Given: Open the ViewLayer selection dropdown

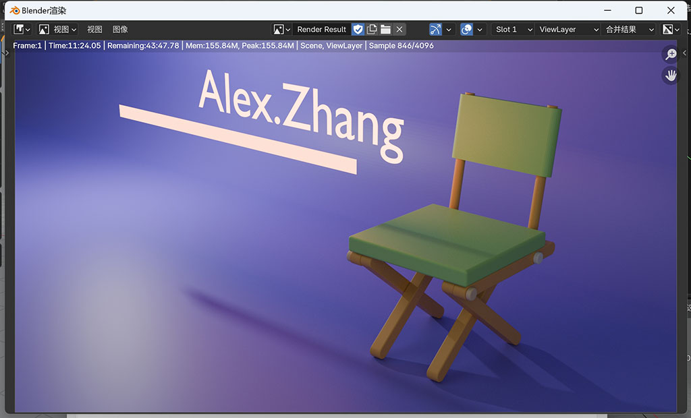Looking at the screenshot, I should (568, 30).
